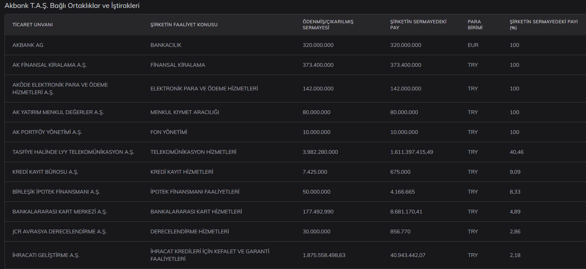Select 'BANKALARARASI KART MERKEZİ A.Ş.'
This screenshot has width=586, height=269.
point(60,212)
